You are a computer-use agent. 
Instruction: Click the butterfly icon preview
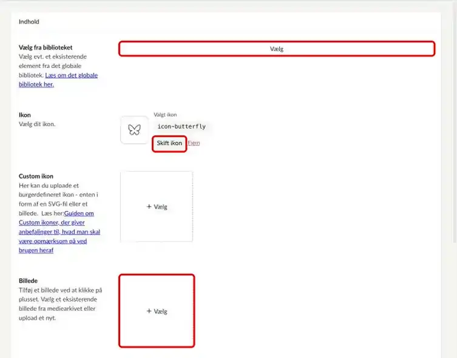[x=134, y=130]
